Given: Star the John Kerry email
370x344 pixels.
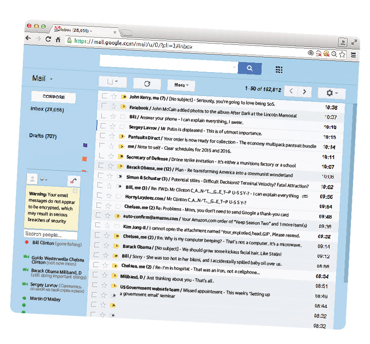Looking at the screenshot, I should pos(114,96).
